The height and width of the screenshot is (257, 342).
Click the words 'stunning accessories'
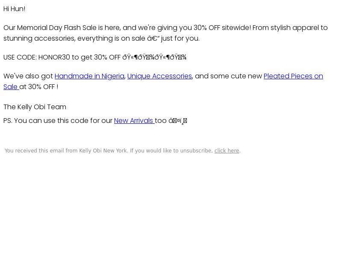[x=39, y=39]
